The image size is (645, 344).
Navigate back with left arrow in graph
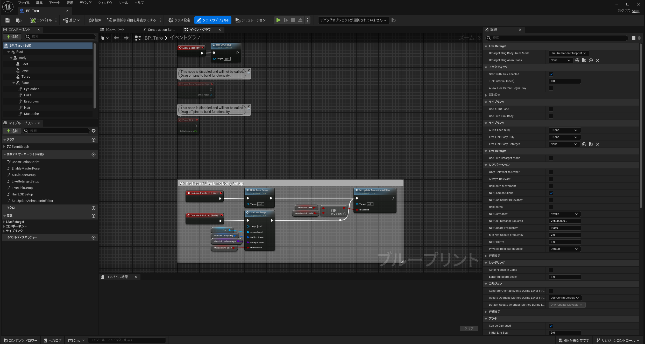(116, 38)
